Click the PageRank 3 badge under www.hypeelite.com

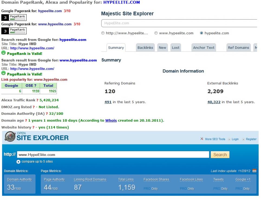(14, 31)
